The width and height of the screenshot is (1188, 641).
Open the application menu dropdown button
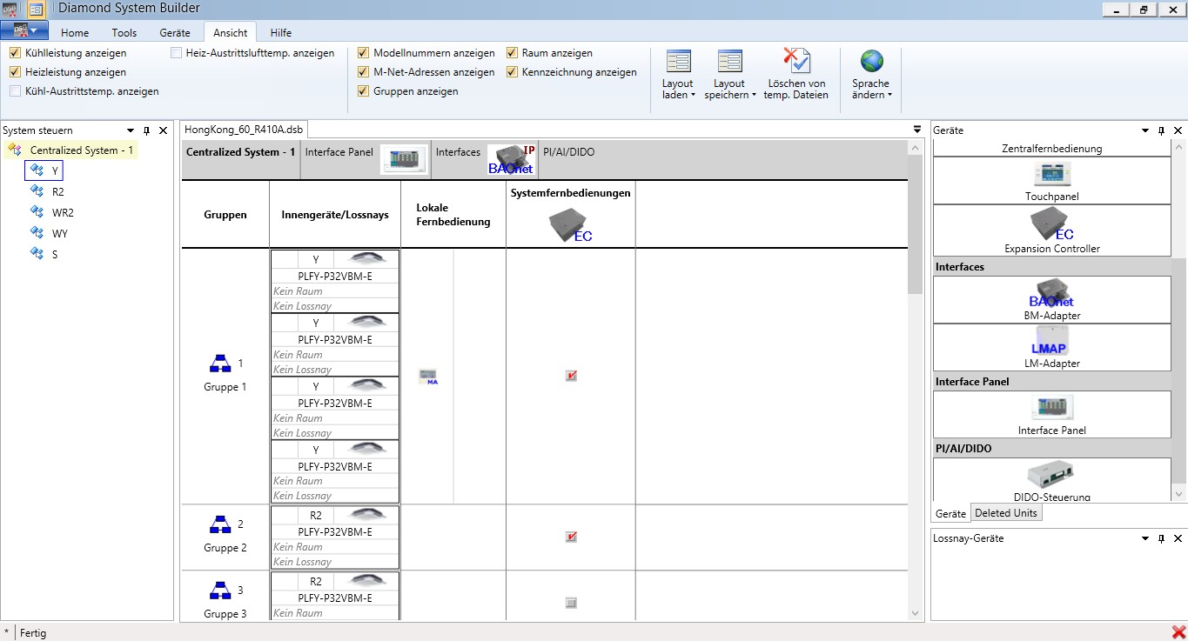point(24,30)
